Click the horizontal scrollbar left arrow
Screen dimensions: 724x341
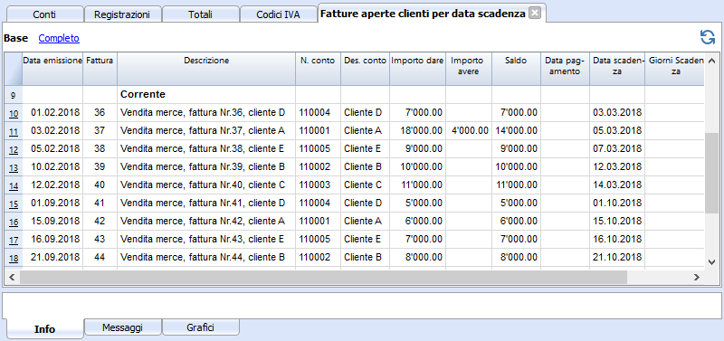12,278
